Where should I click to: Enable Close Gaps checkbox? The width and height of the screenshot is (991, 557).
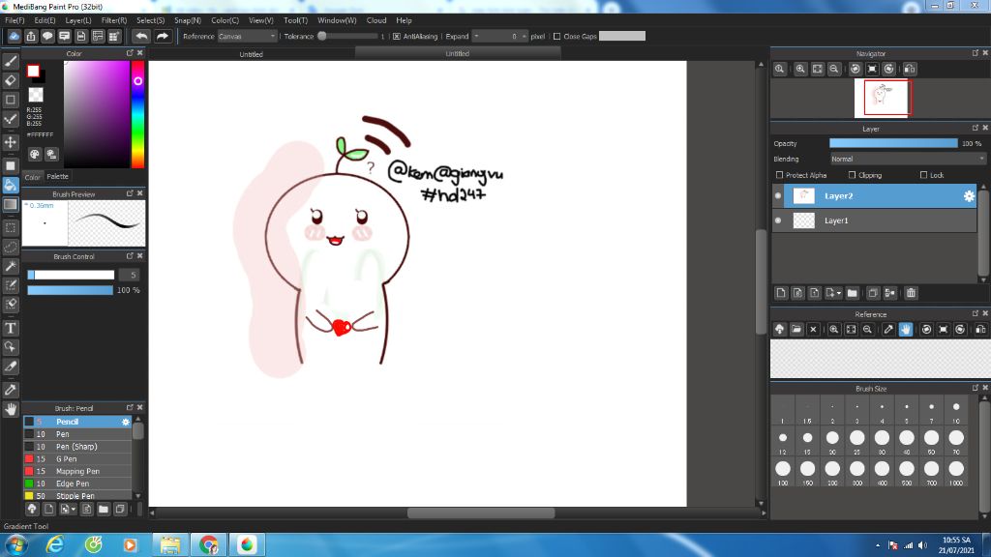(556, 37)
